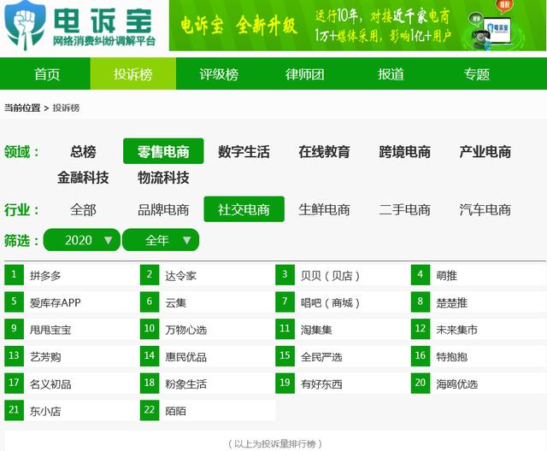This screenshot has width=547, height=451.
Task: Open the 评级榜 tab
Action: coord(219,74)
